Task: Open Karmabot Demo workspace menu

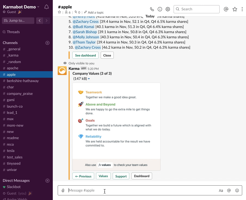Action: click(x=21, y=7)
